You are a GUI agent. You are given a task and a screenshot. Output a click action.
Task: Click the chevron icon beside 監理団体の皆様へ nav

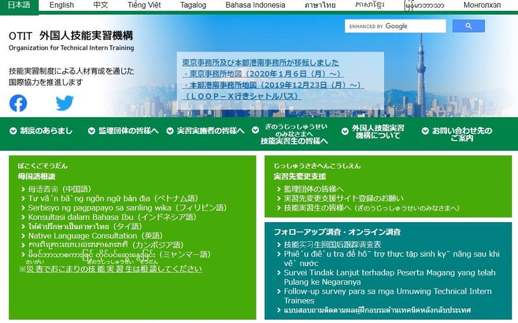point(91,131)
